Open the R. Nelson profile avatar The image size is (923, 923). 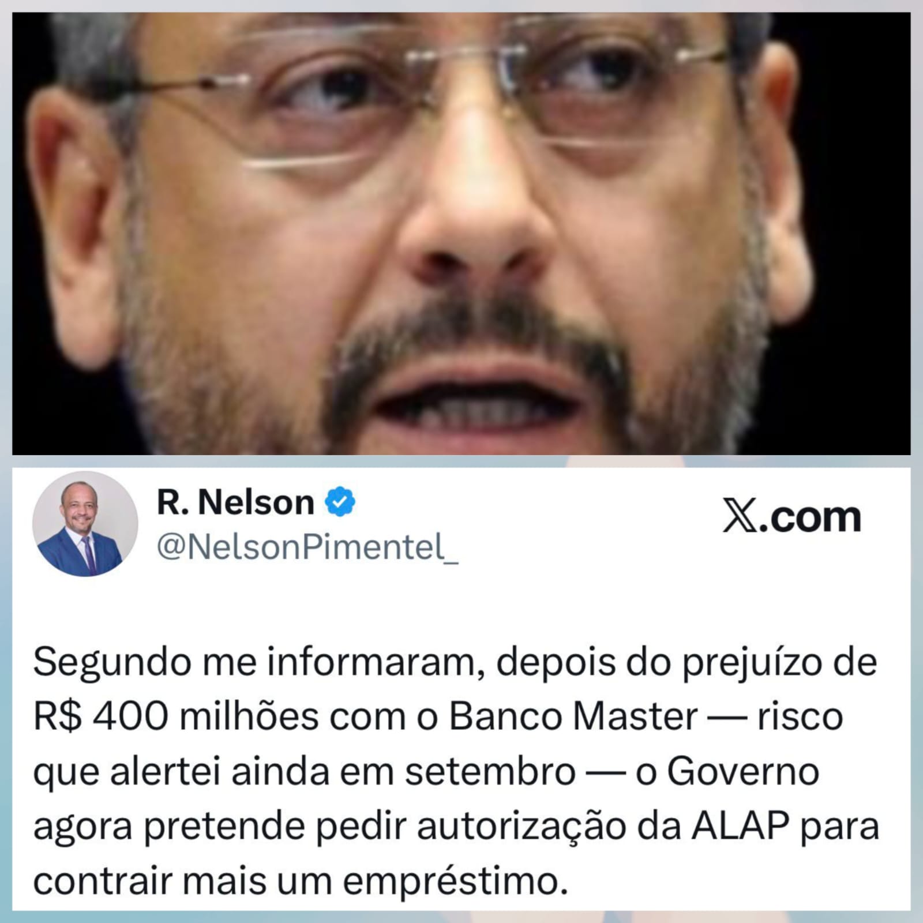pyautogui.click(x=85, y=524)
